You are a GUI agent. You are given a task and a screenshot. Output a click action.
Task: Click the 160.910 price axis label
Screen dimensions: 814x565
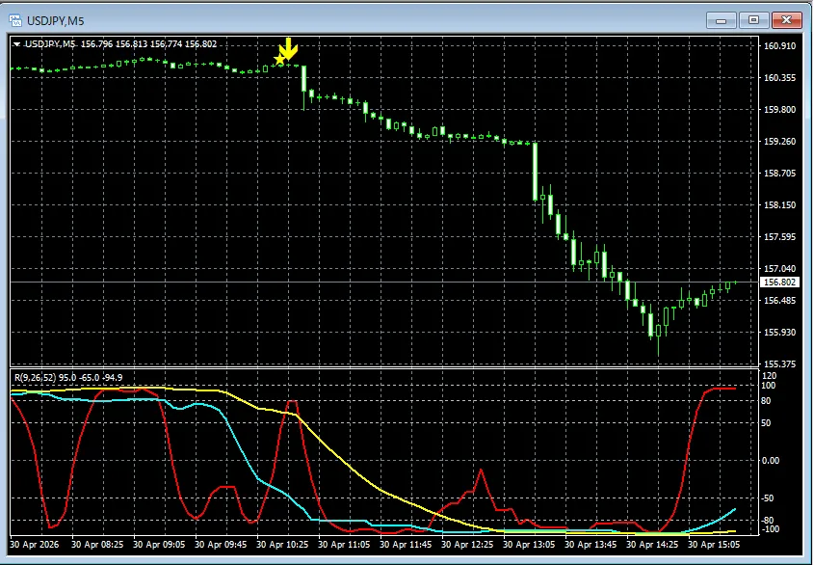[x=779, y=45]
